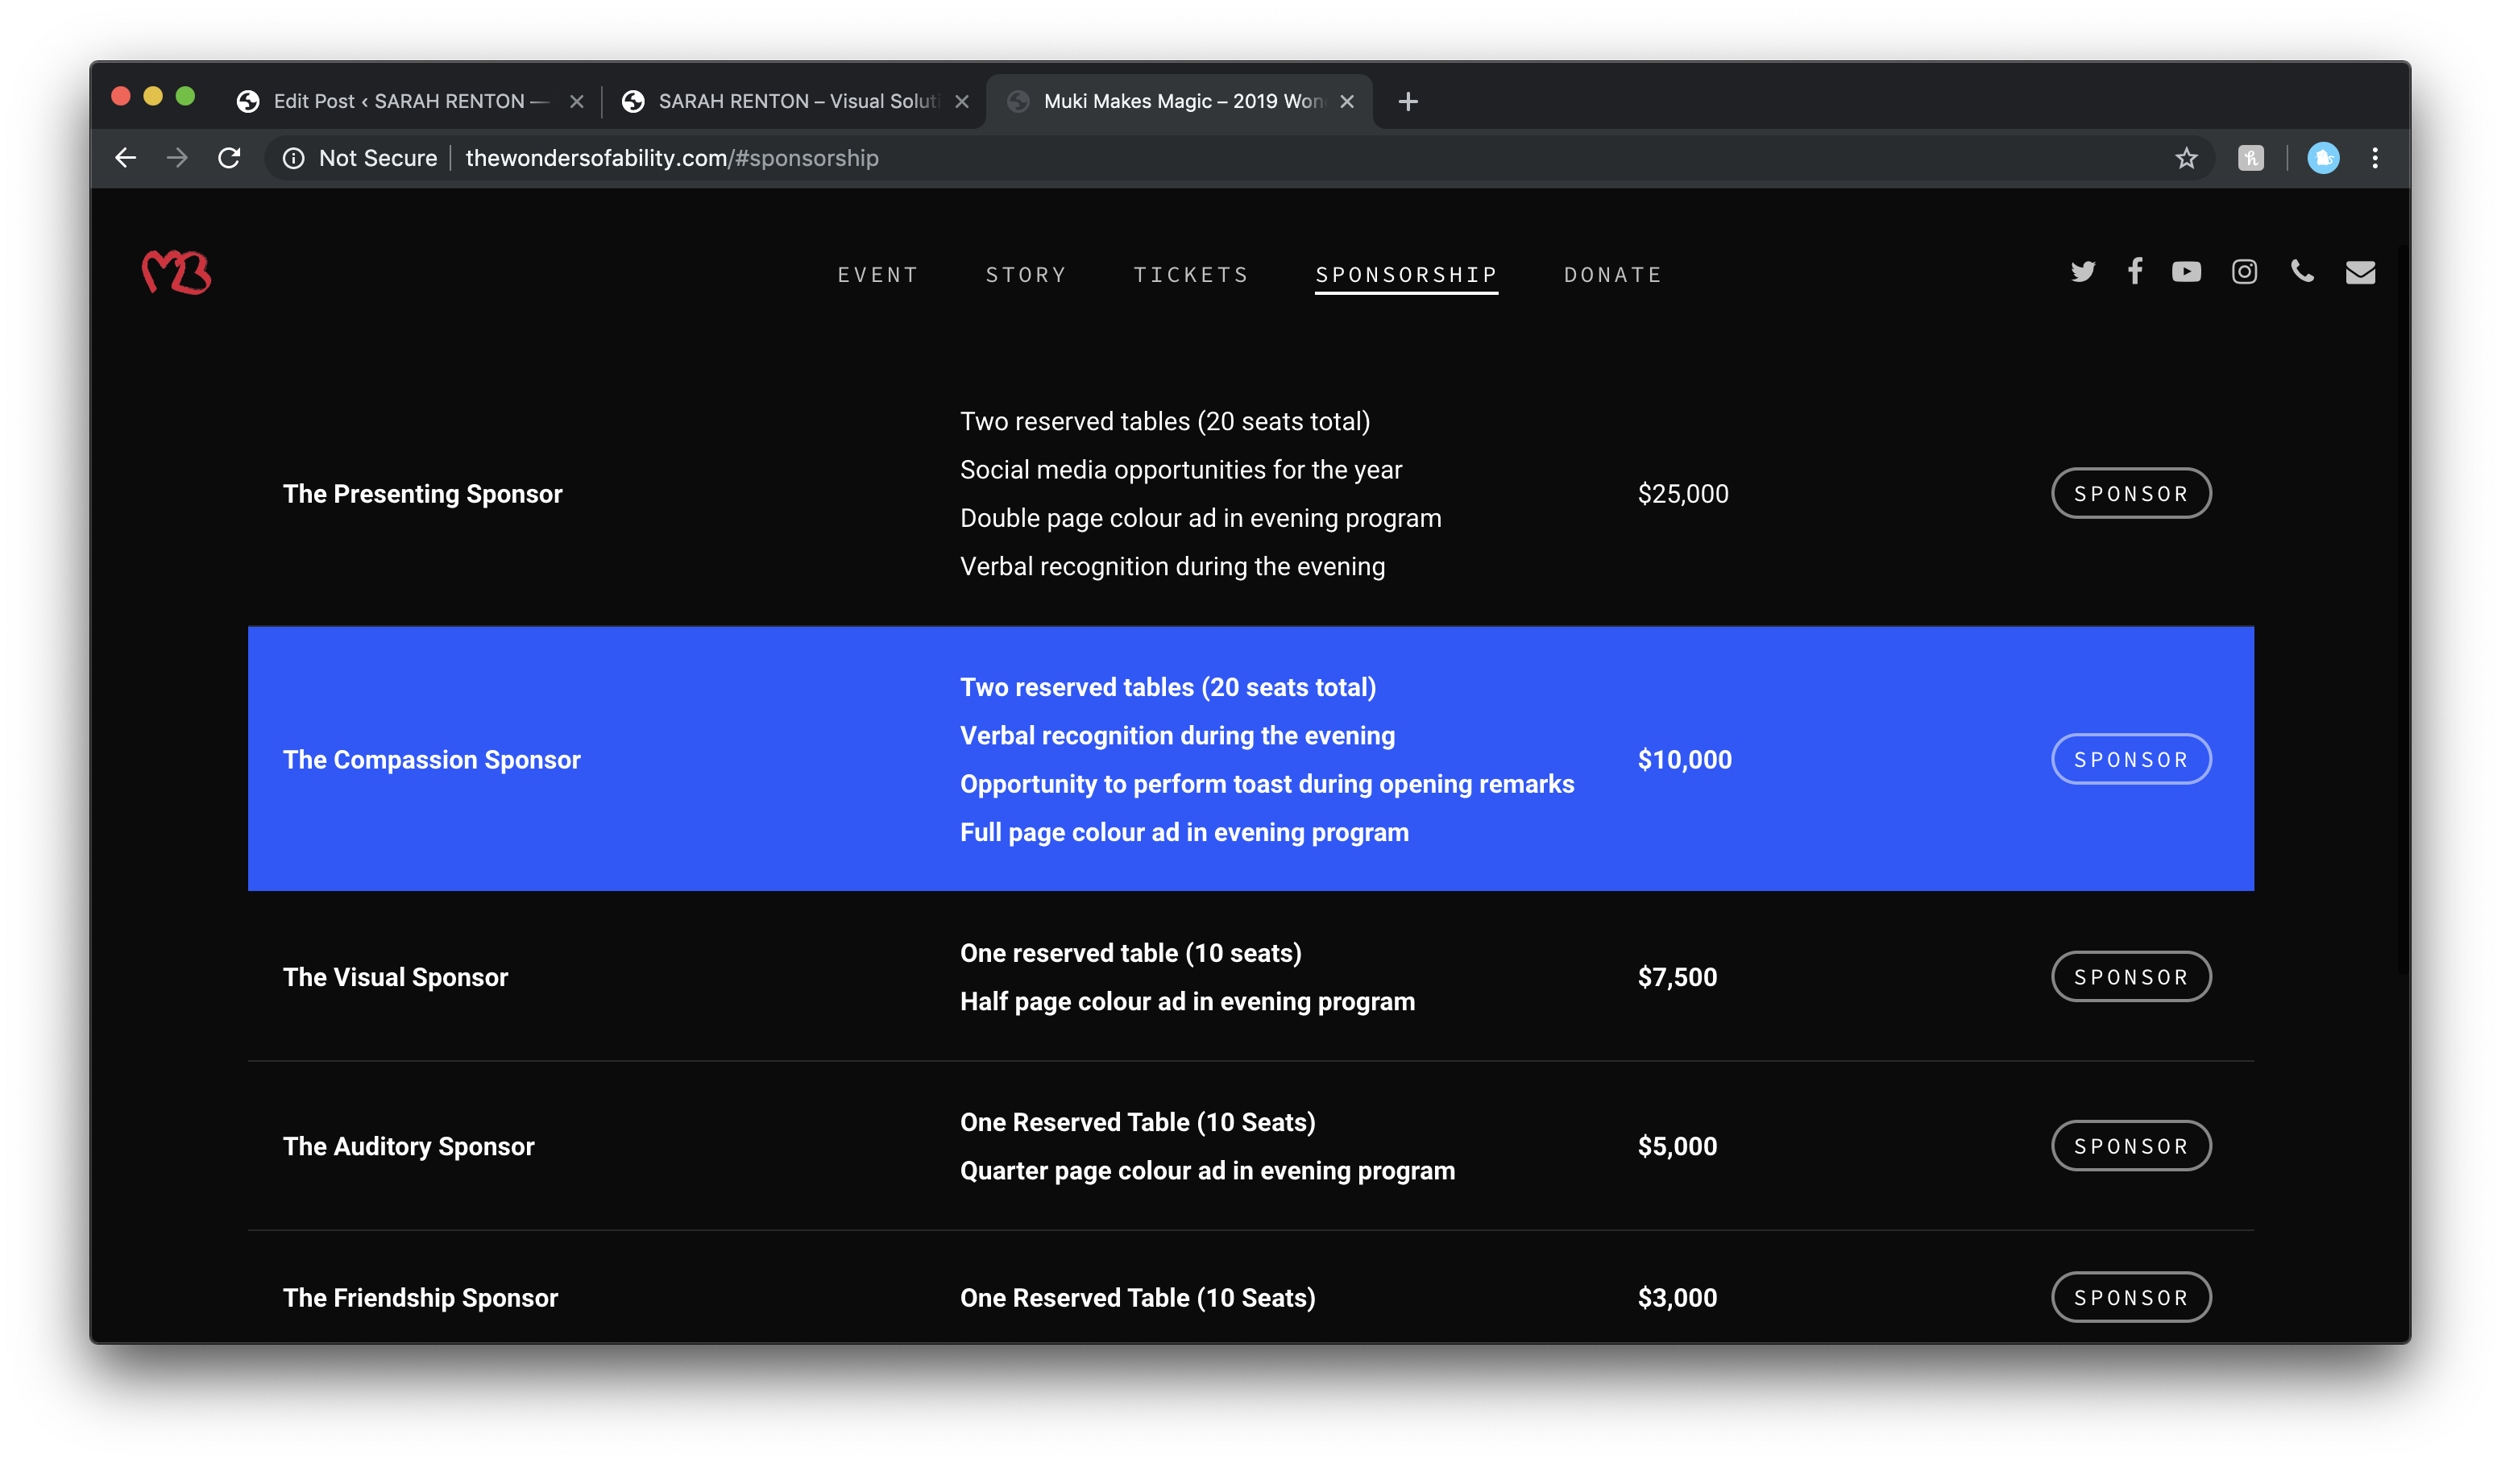
Task: Select the Muki Makes Magic tab
Action: [1179, 102]
